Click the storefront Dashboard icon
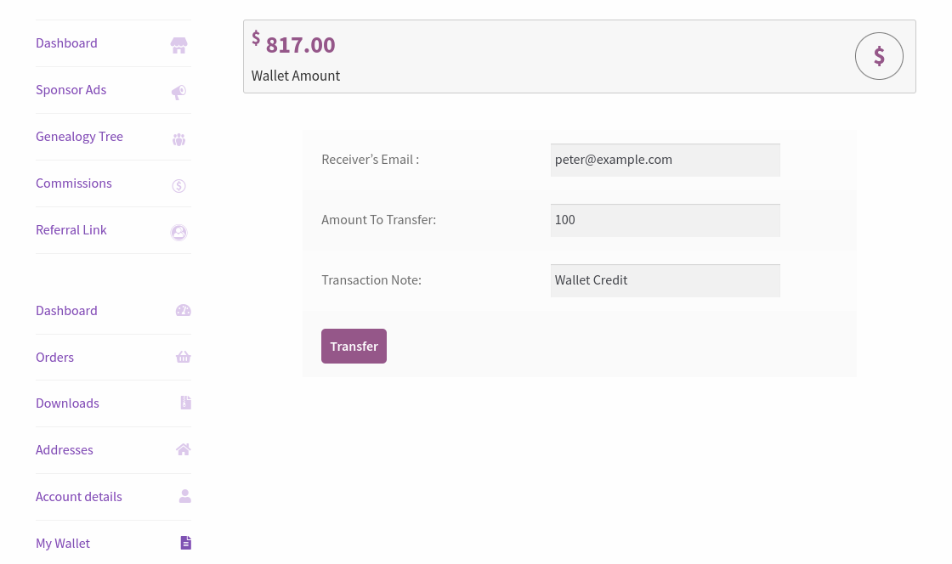Image resolution: width=952 pixels, height=564 pixels. (178, 45)
